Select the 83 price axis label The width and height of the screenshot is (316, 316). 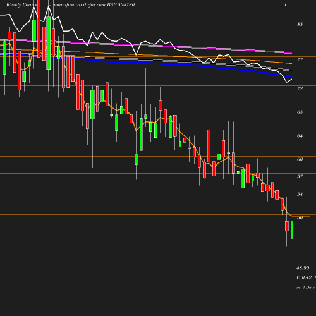click(300, 24)
